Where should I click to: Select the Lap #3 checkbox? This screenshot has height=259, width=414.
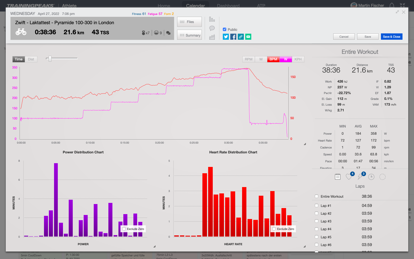317,221
